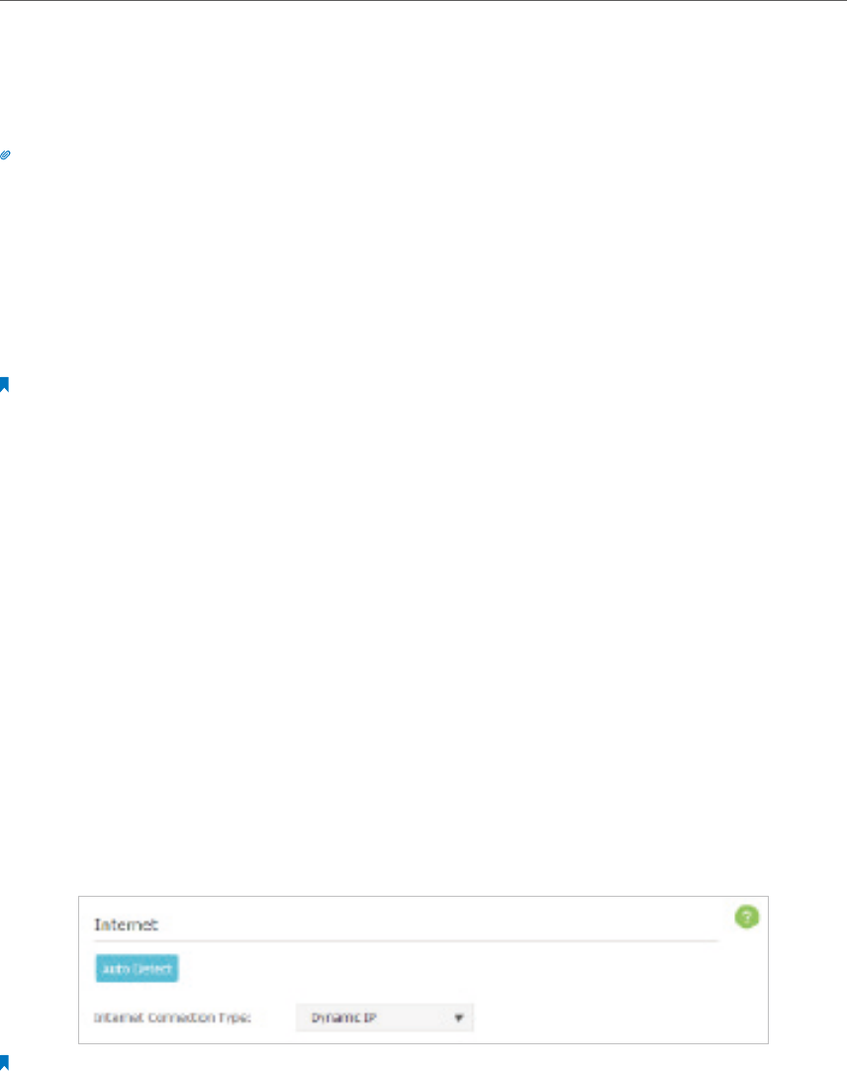Image resolution: width=847 pixels, height=1071 pixels.
Task: Select the Dynamic IP value text
Action: [x=343, y=1018]
